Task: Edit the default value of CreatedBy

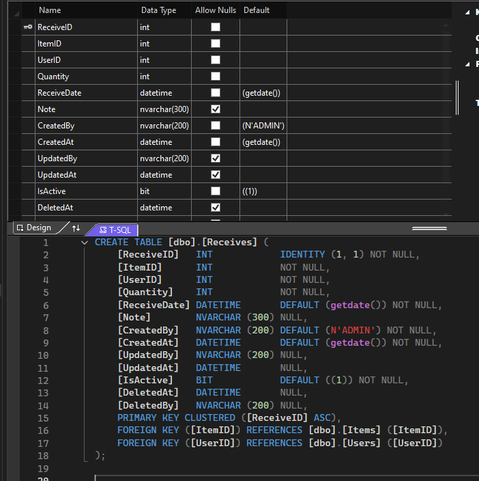Action: pos(263,126)
